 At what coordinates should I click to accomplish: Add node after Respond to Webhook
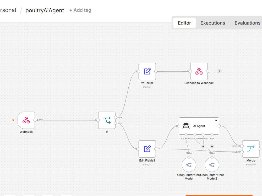coord(220,71)
